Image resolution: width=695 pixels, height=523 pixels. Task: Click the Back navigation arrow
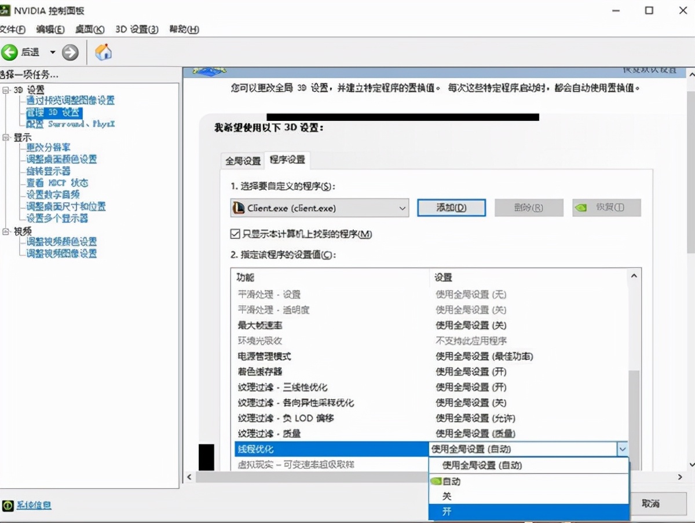pyautogui.click(x=10, y=52)
